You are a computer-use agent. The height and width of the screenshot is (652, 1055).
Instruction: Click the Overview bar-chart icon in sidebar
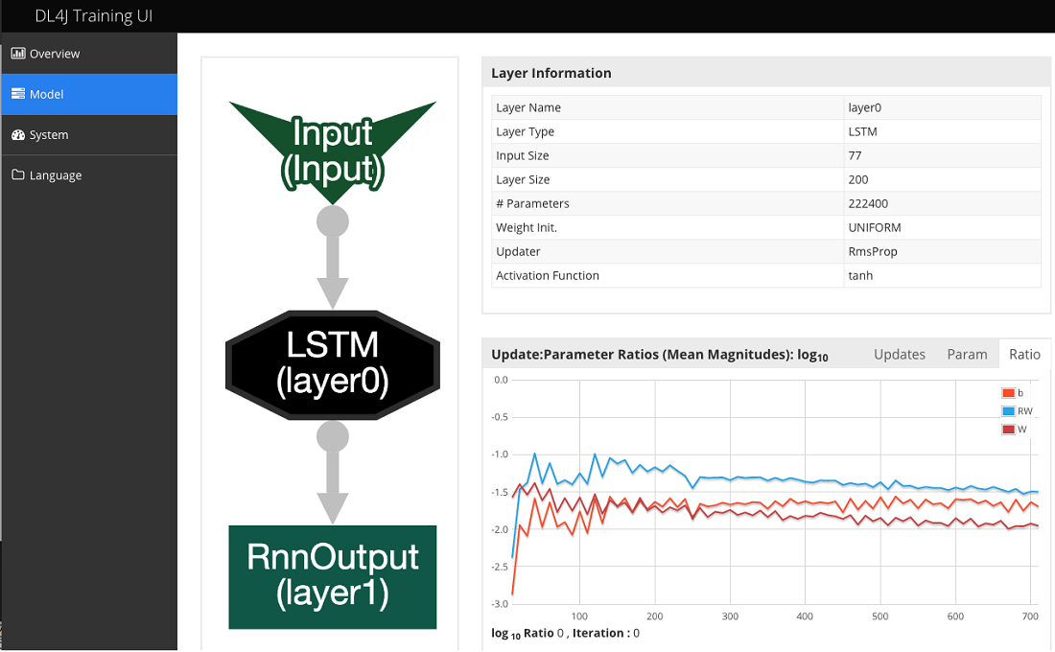click(18, 53)
